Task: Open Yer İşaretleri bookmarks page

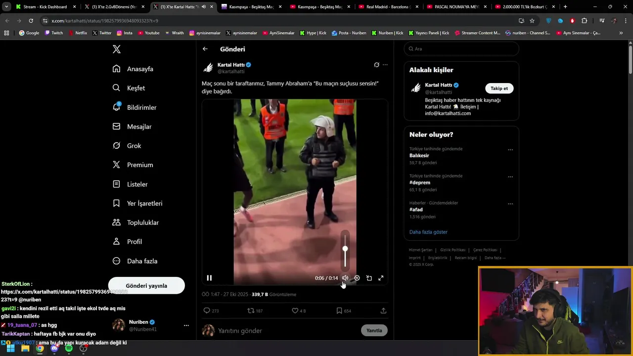Action: [137, 203]
